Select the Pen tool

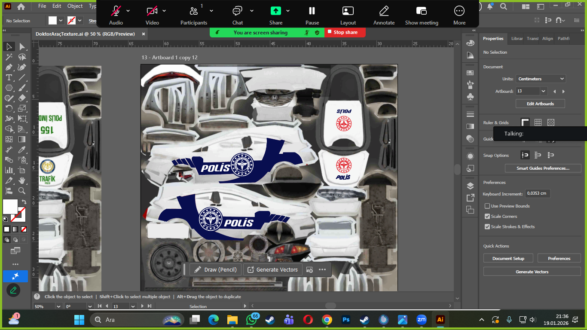(x=9, y=67)
